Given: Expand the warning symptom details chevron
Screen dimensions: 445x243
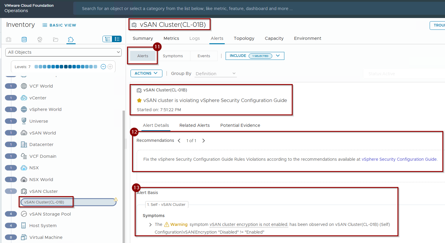Looking at the screenshot, I should [151, 225].
